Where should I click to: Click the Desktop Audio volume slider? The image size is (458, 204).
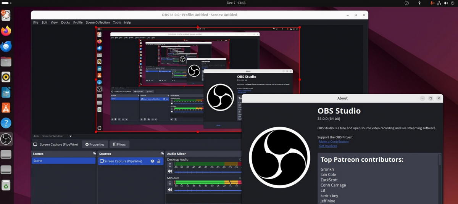click(x=208, y=172)
